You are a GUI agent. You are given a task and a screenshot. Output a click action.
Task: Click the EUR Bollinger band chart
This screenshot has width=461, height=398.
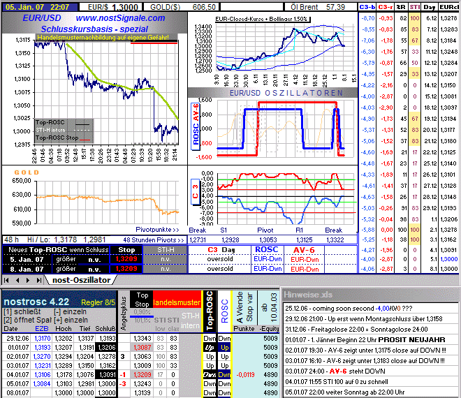click(x=284, y=47)
